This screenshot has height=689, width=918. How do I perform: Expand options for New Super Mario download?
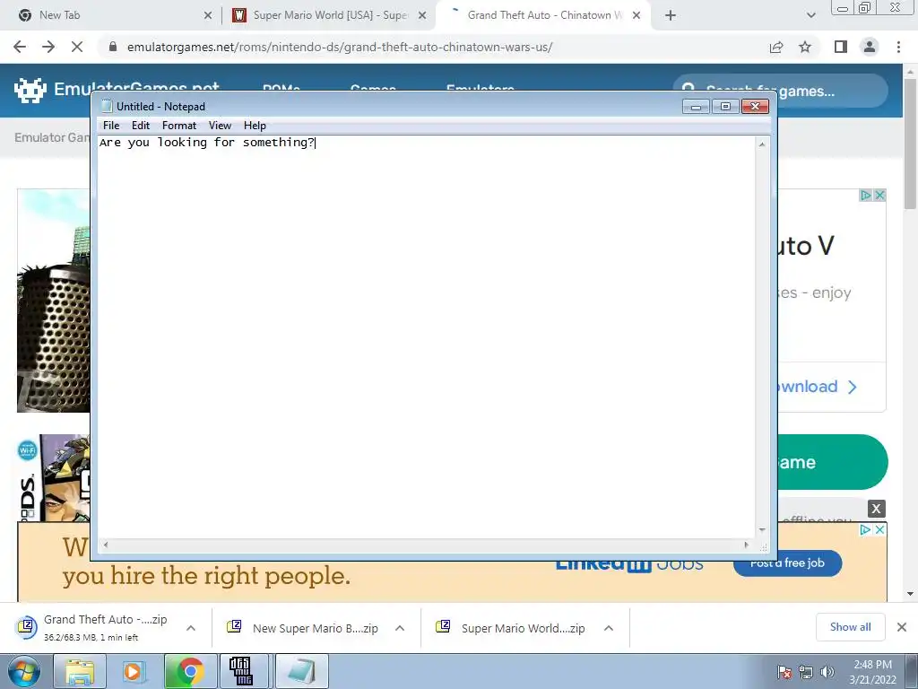(x=400, y=628)
